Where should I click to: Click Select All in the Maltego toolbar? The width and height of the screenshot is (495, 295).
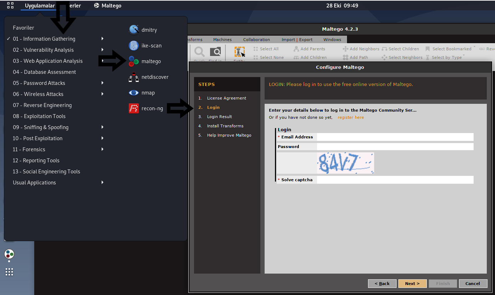click(266, 49)
